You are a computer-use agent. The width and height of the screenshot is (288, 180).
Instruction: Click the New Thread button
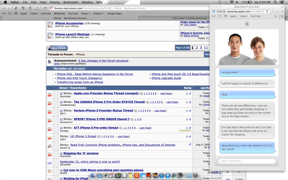pos(57,48)
